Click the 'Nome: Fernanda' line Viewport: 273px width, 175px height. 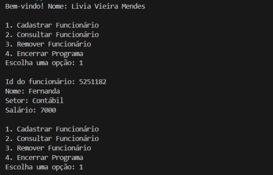point(33,92)
